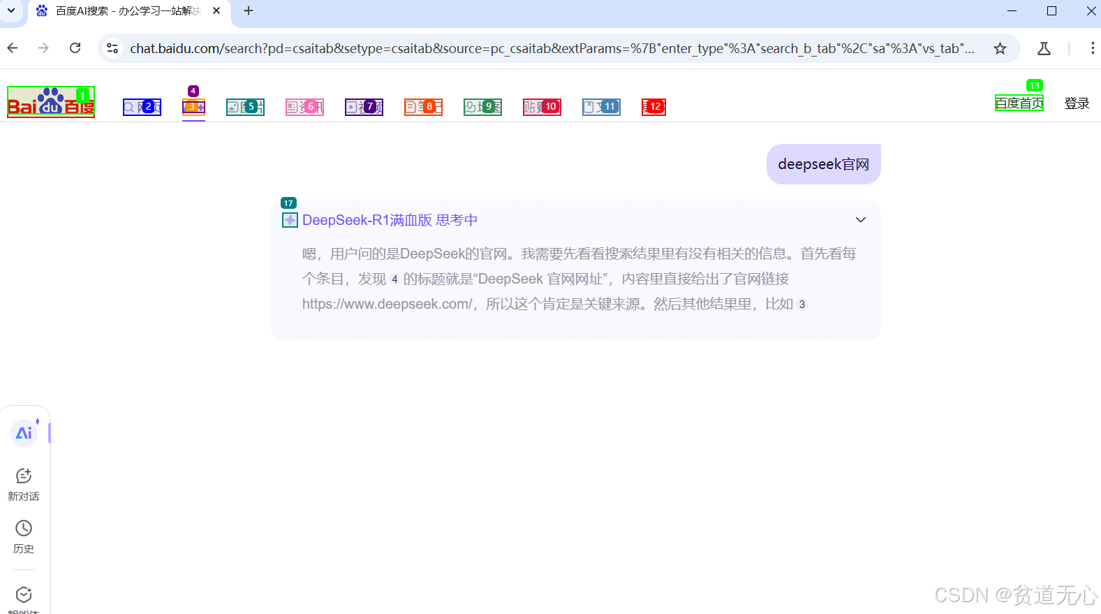
Task: Click the Ai assistant sidebar icon
Action: click(24, 433)
